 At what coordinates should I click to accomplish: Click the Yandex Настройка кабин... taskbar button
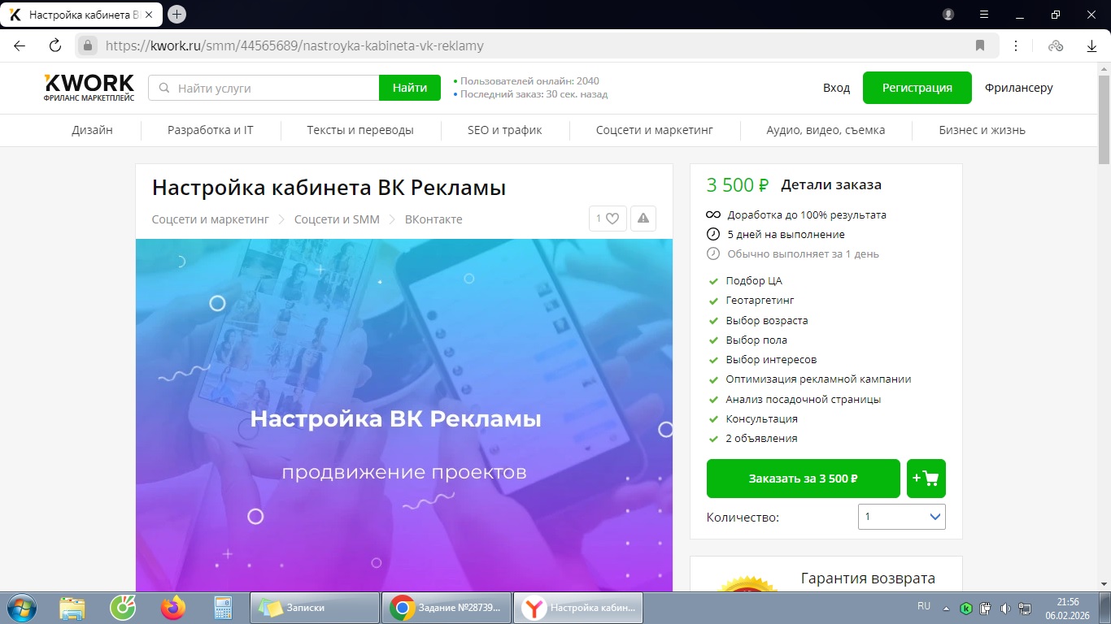[578, 608]
